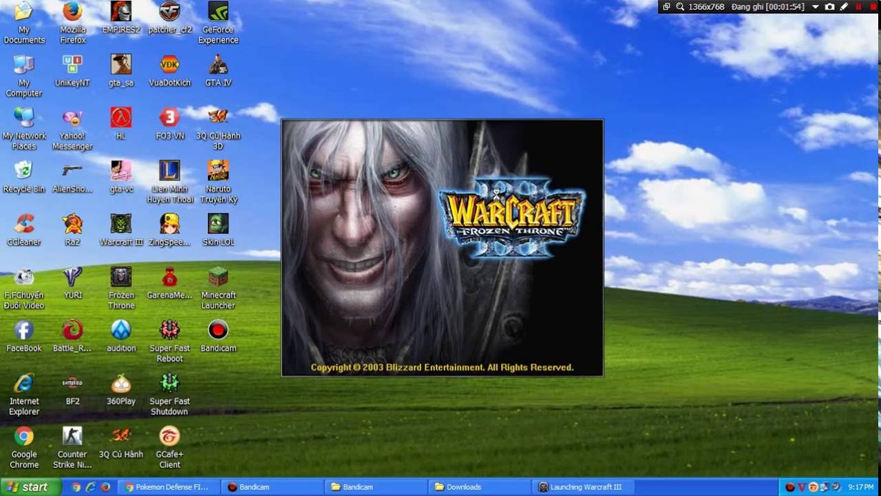Open the GeForce Experience shortcut

pos(218,23)
